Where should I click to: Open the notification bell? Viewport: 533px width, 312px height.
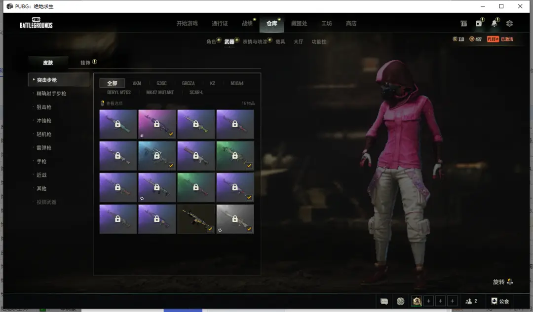point(494,23)
